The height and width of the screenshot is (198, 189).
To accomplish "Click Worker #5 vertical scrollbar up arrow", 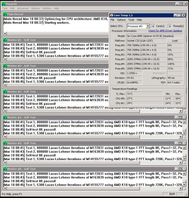I will point(184,148).
